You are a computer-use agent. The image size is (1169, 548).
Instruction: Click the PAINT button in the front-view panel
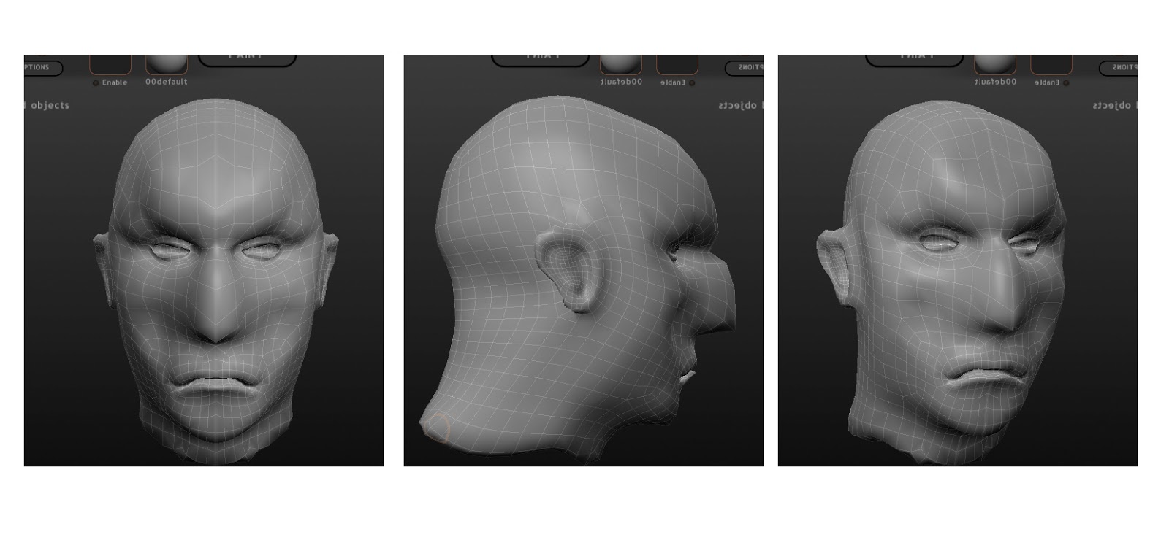(x=247, y=60)
